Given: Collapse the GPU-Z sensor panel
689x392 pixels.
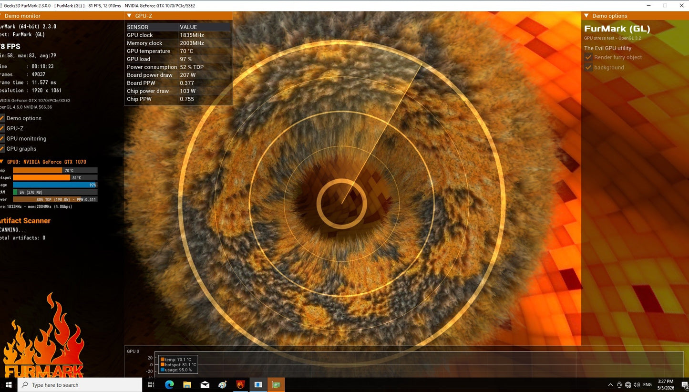Looking at the screenshot, I should [129, 16].
